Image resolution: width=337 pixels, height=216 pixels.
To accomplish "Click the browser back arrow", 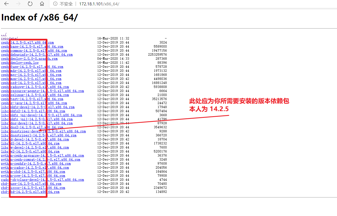I will pyautogui.click(x=6, y=4).
